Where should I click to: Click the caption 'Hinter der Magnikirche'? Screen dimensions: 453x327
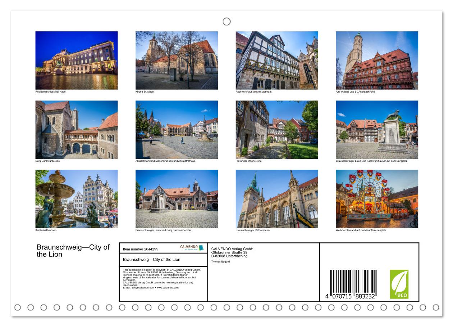coord(249,161)
